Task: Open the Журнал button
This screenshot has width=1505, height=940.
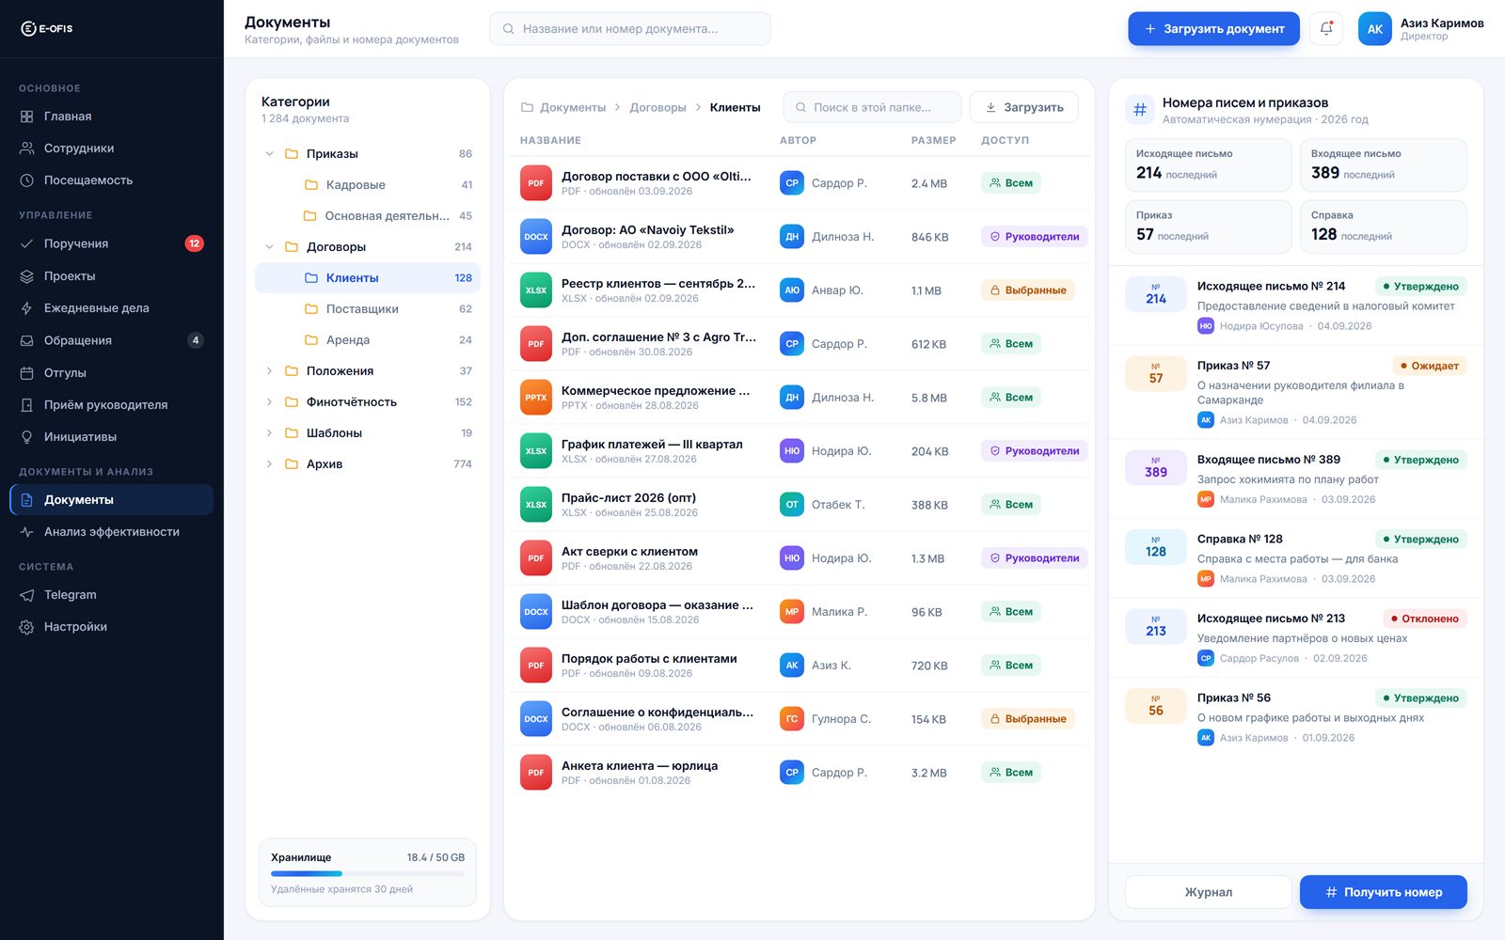Action: (1209, 892)
